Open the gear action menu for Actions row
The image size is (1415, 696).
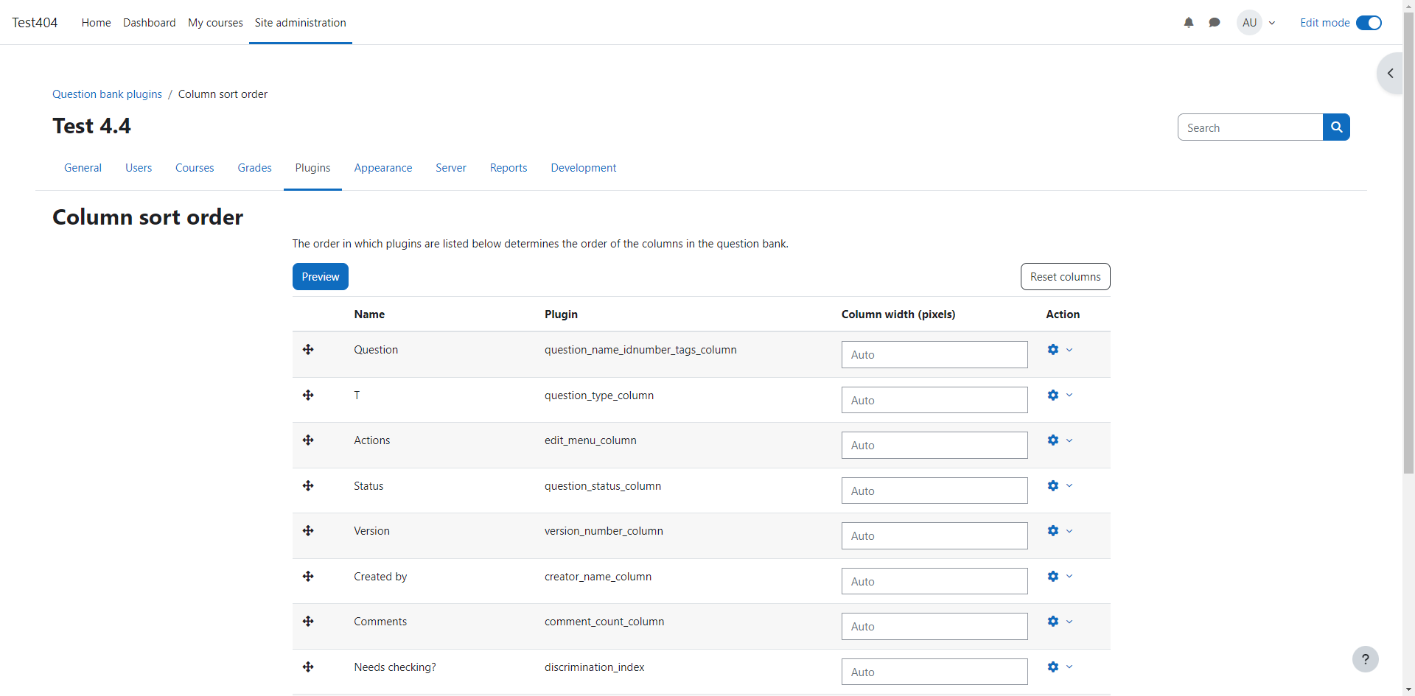(x=1060, y=440)
